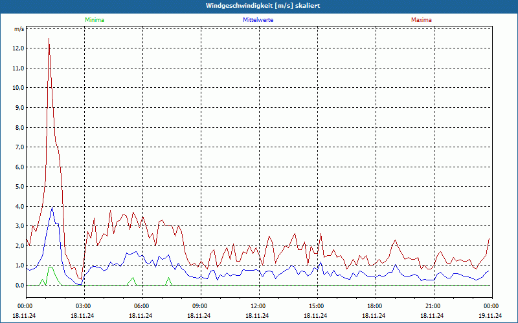Viewport: 518px width, 323px height.
Task: Click the blue Mittelwerte legend label
Action: (258, 20)
